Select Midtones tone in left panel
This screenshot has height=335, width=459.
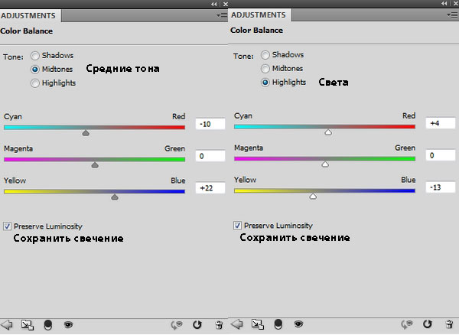(35, 70)
